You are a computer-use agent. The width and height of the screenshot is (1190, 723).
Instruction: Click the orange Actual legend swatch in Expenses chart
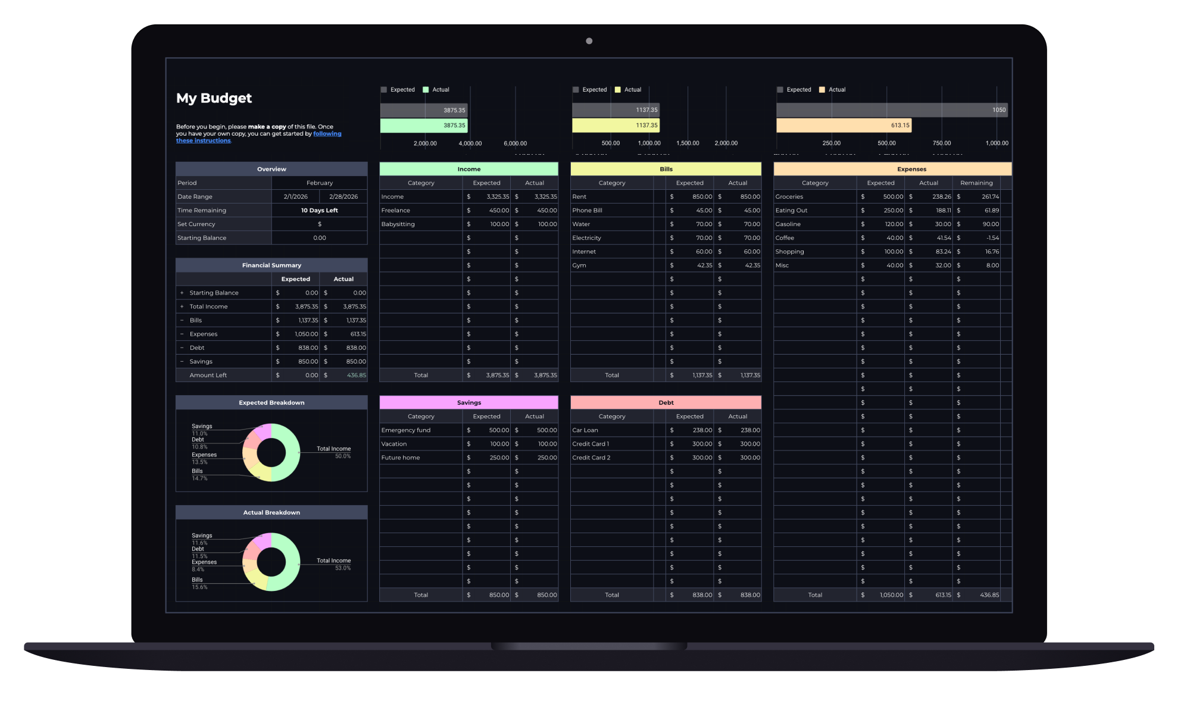click(822, 90)
